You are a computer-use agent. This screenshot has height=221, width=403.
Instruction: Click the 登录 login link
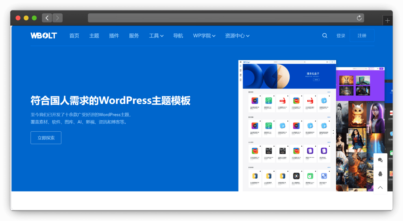pyautogui.click(x=341, y=36)
